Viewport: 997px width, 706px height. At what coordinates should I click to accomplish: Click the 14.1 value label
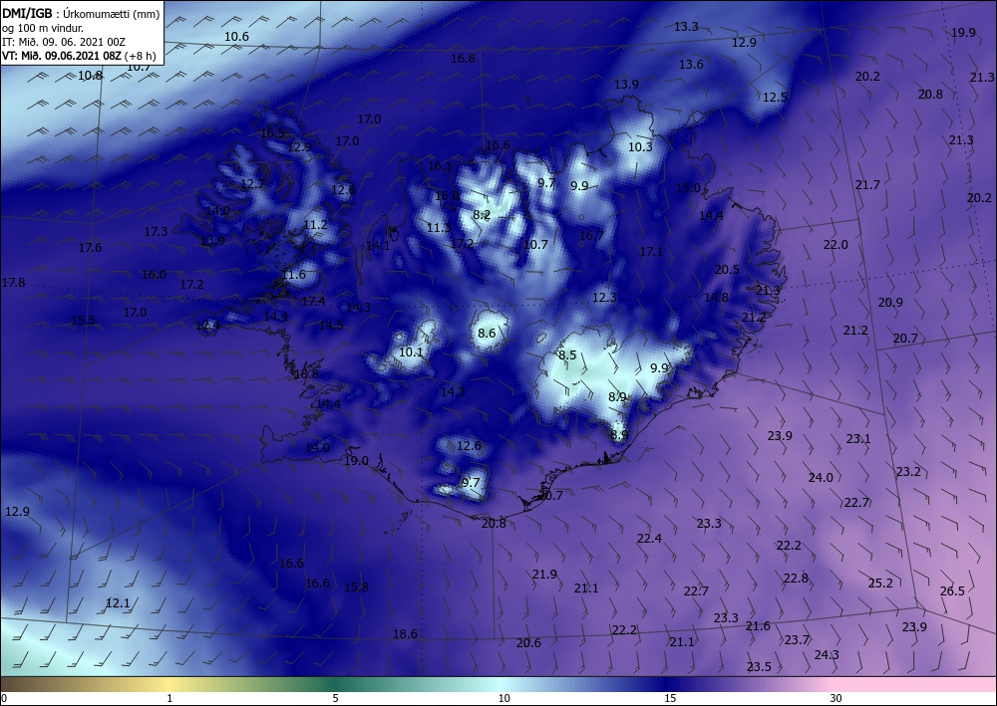[378, 246]
